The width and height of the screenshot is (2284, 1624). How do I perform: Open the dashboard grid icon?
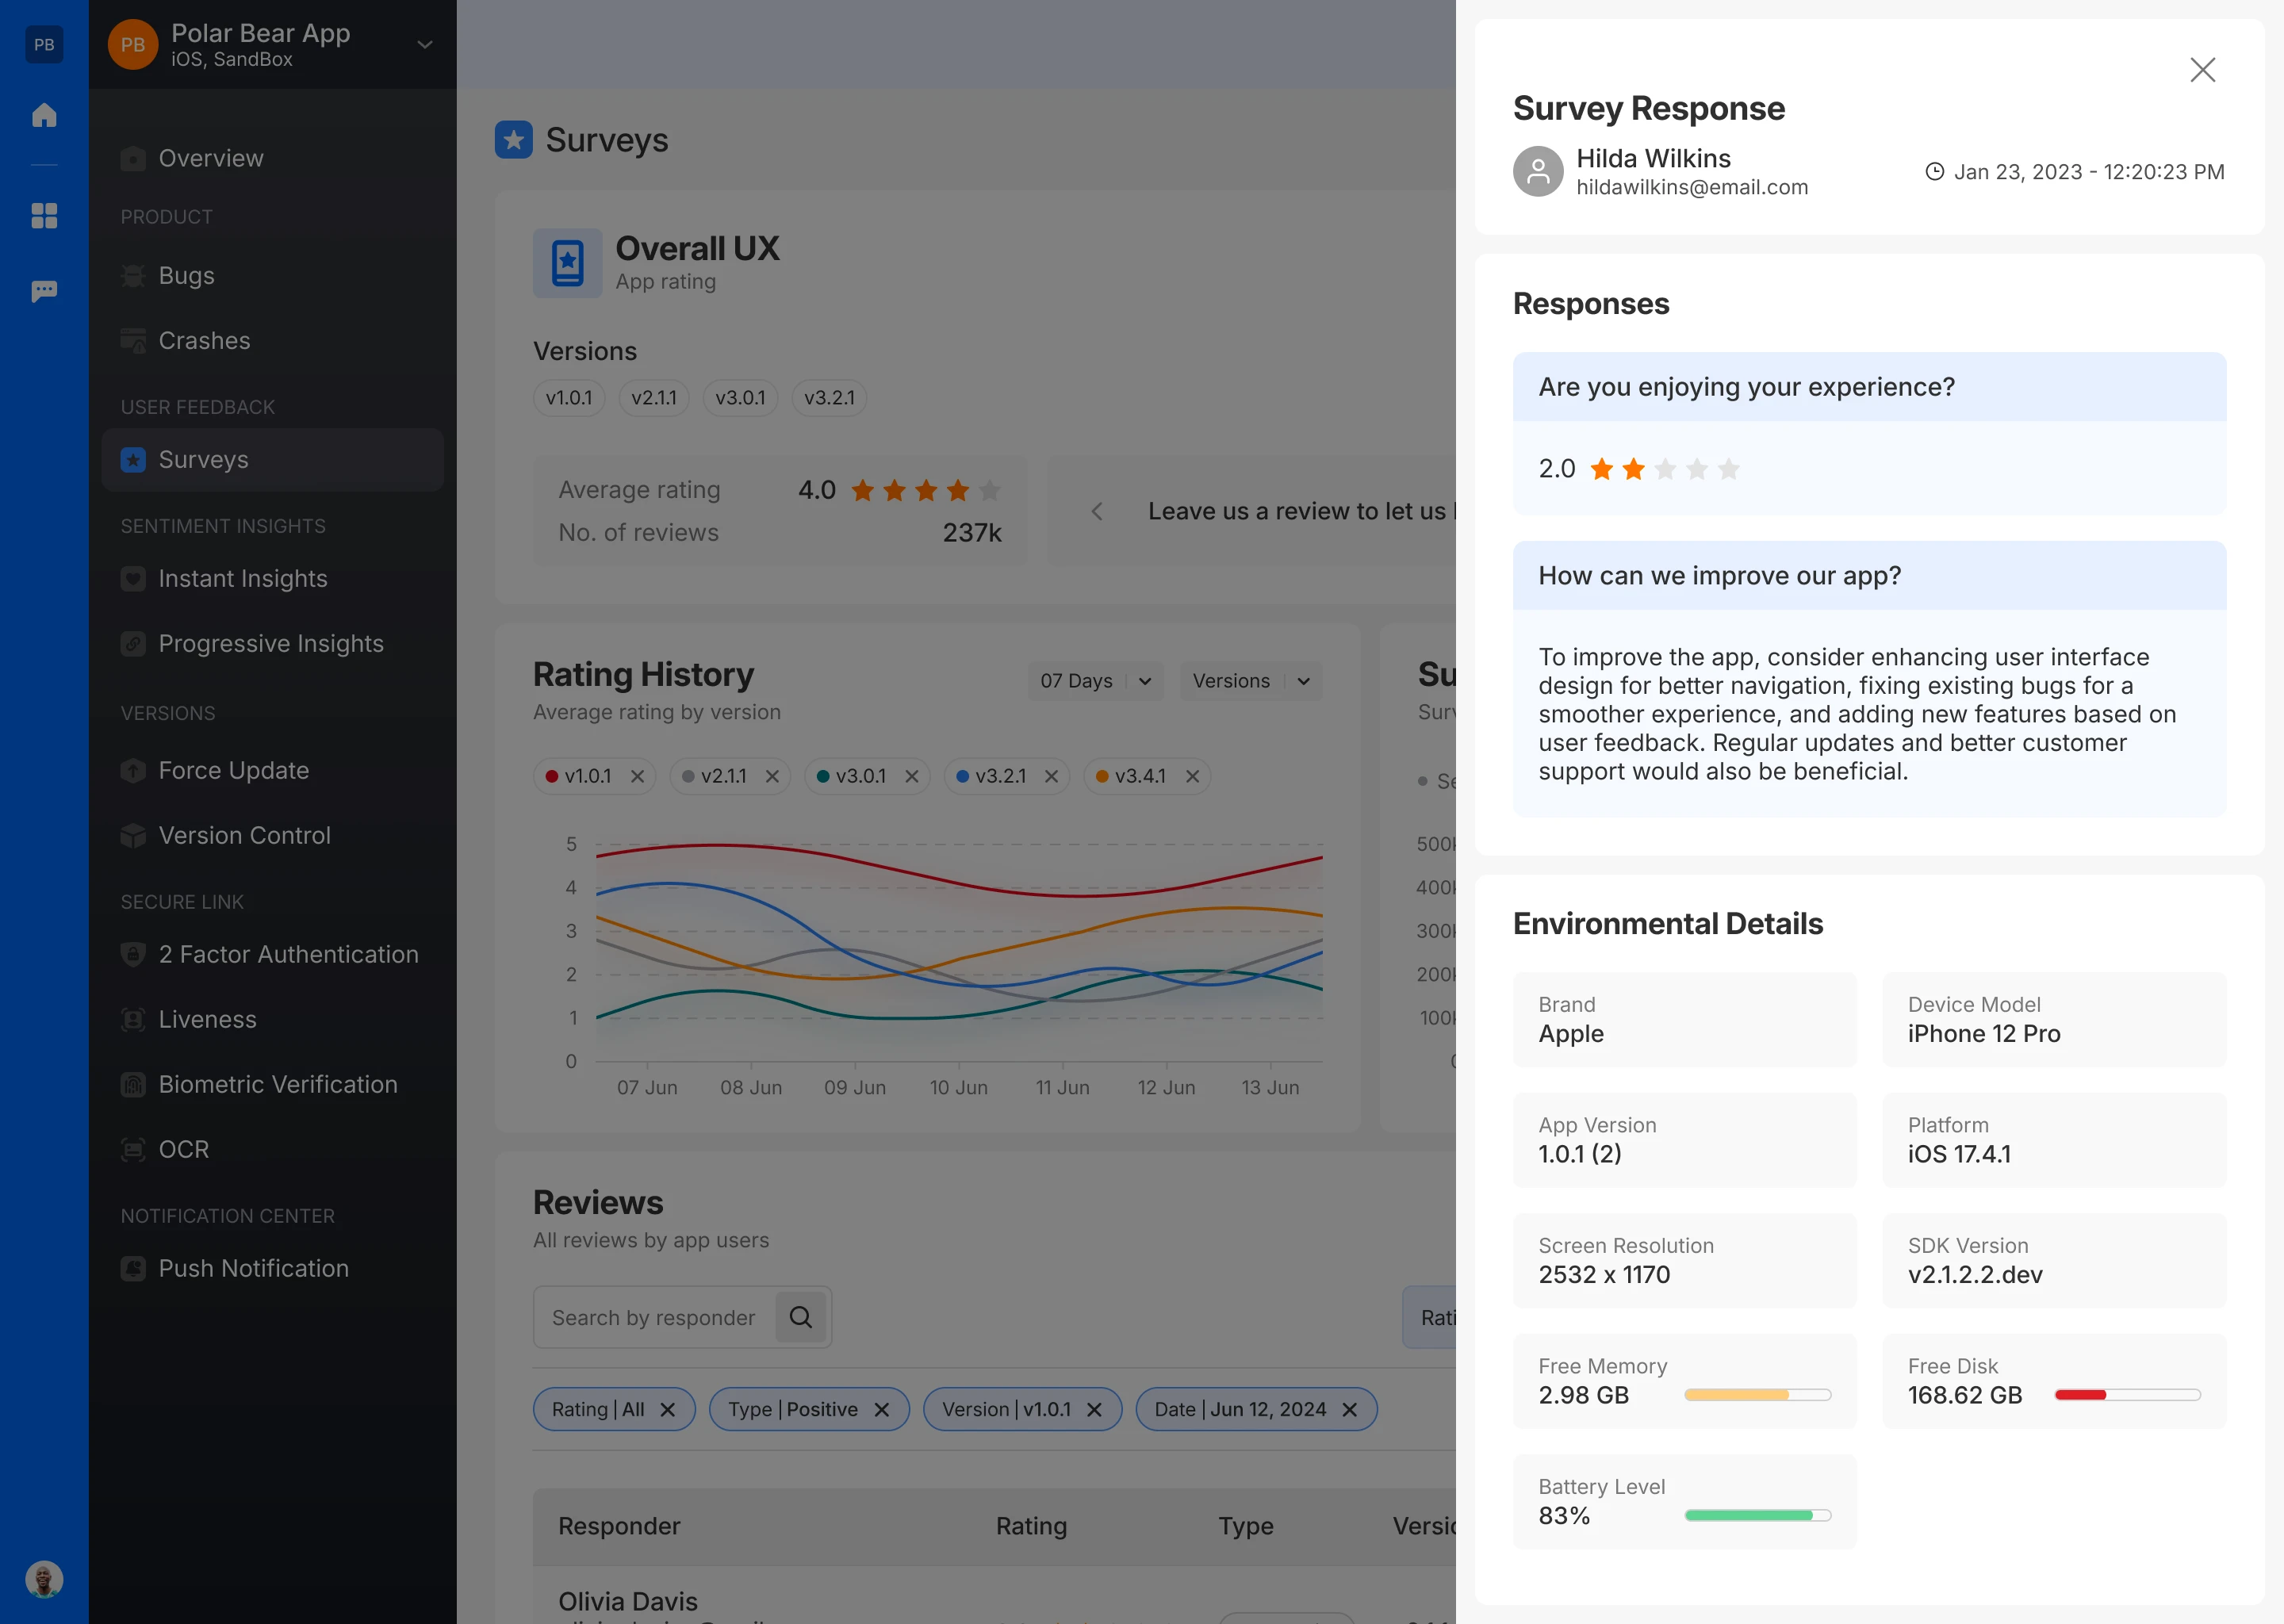(x=44, y=216)
